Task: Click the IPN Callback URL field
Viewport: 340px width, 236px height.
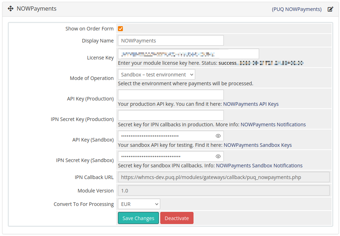Action: coord(223,177)
